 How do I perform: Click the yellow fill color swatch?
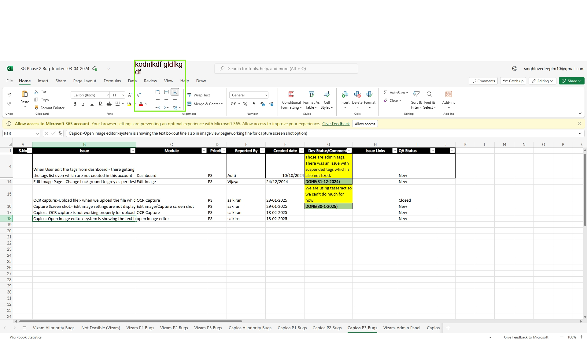click(129, 104)
